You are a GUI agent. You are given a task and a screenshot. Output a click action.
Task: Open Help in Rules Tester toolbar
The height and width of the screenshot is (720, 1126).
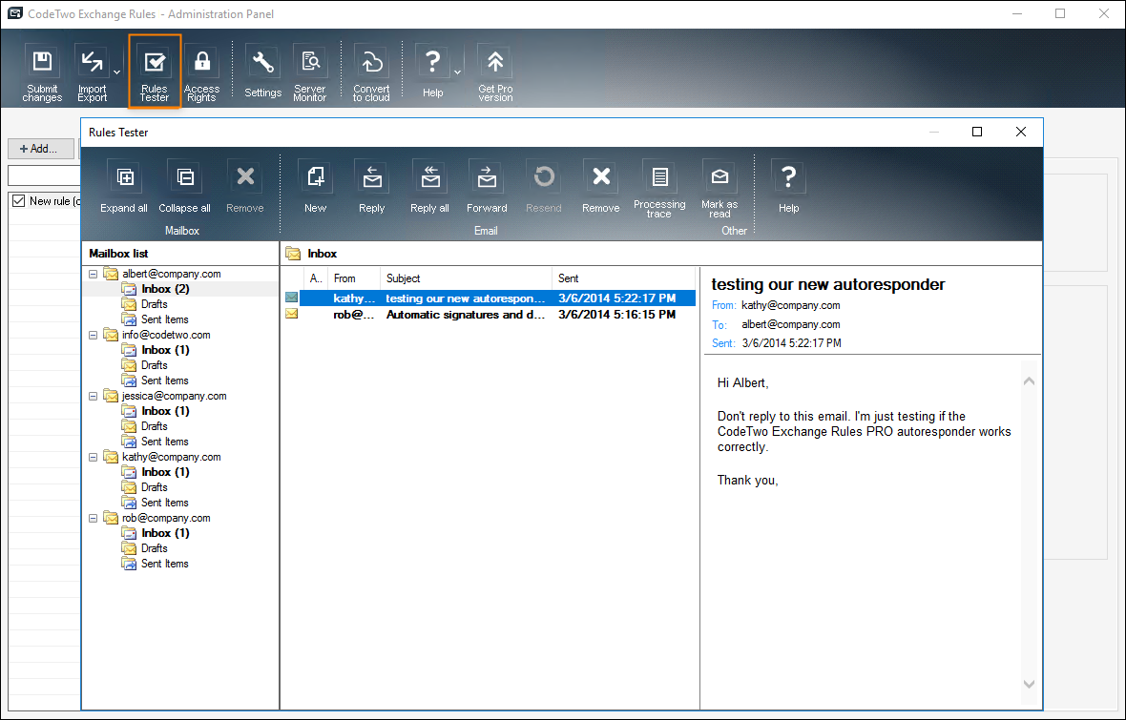(788, 187)
